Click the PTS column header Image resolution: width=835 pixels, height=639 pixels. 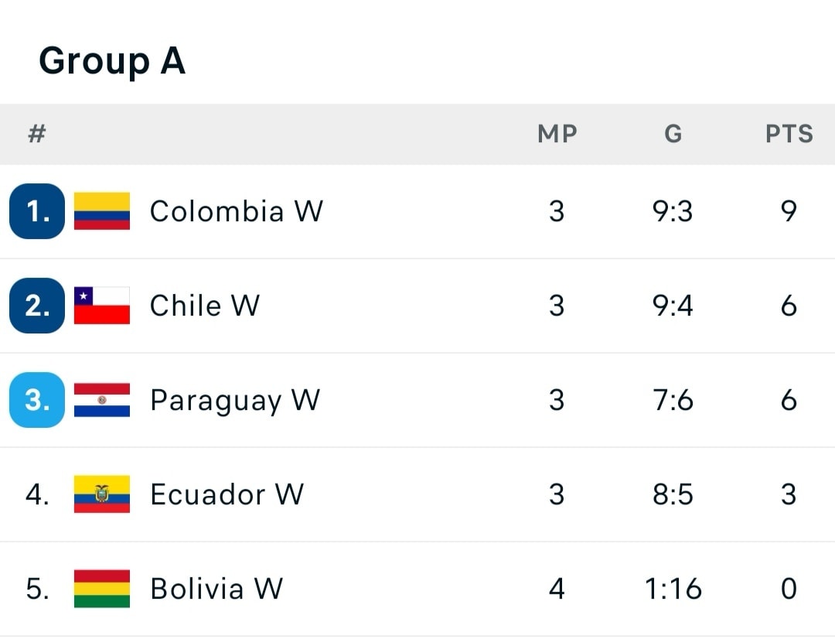pyautogui.click(x=789, y=134)
